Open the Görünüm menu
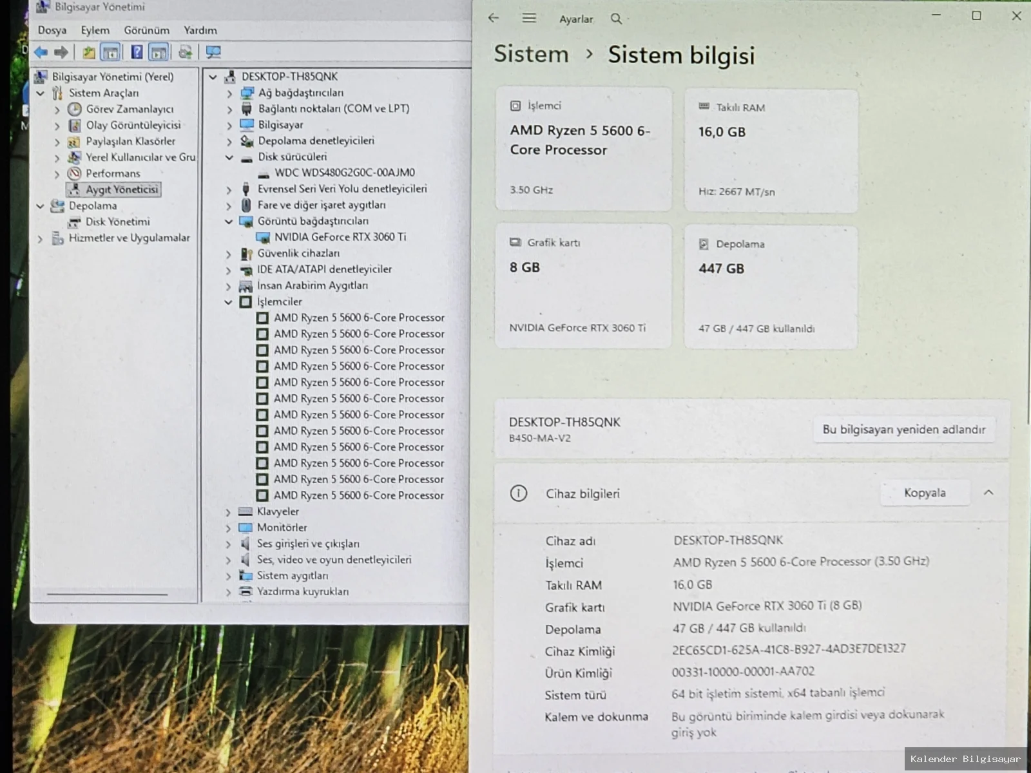The image size is (1031, 773). pos(147,30)
